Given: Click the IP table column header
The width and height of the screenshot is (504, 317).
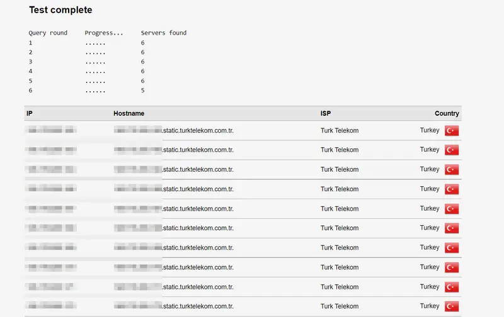Looking at the screenshot, I should coord(30,113).
